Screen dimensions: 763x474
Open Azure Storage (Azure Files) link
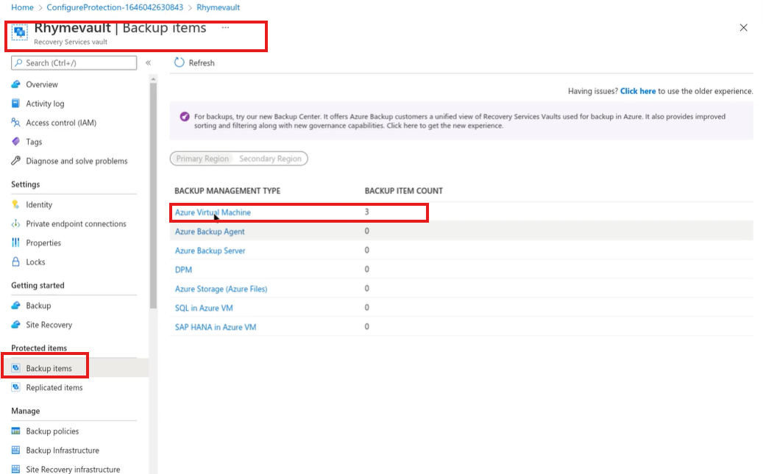pos(221,289)
